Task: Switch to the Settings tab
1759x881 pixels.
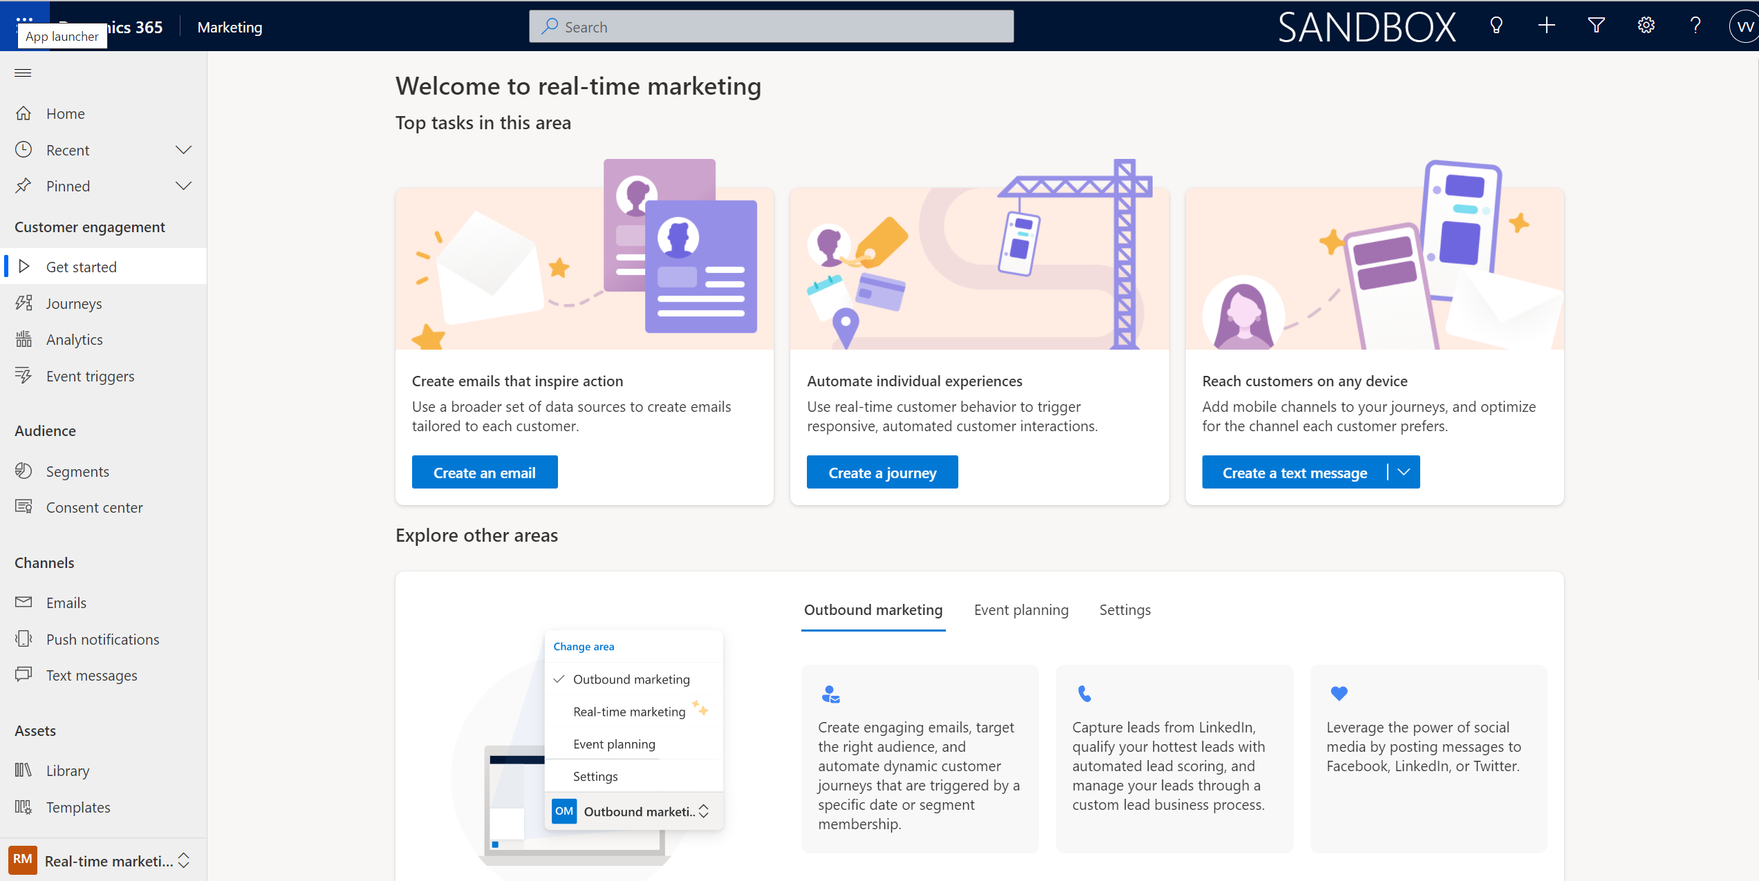Action: (x=1124, y=609)
